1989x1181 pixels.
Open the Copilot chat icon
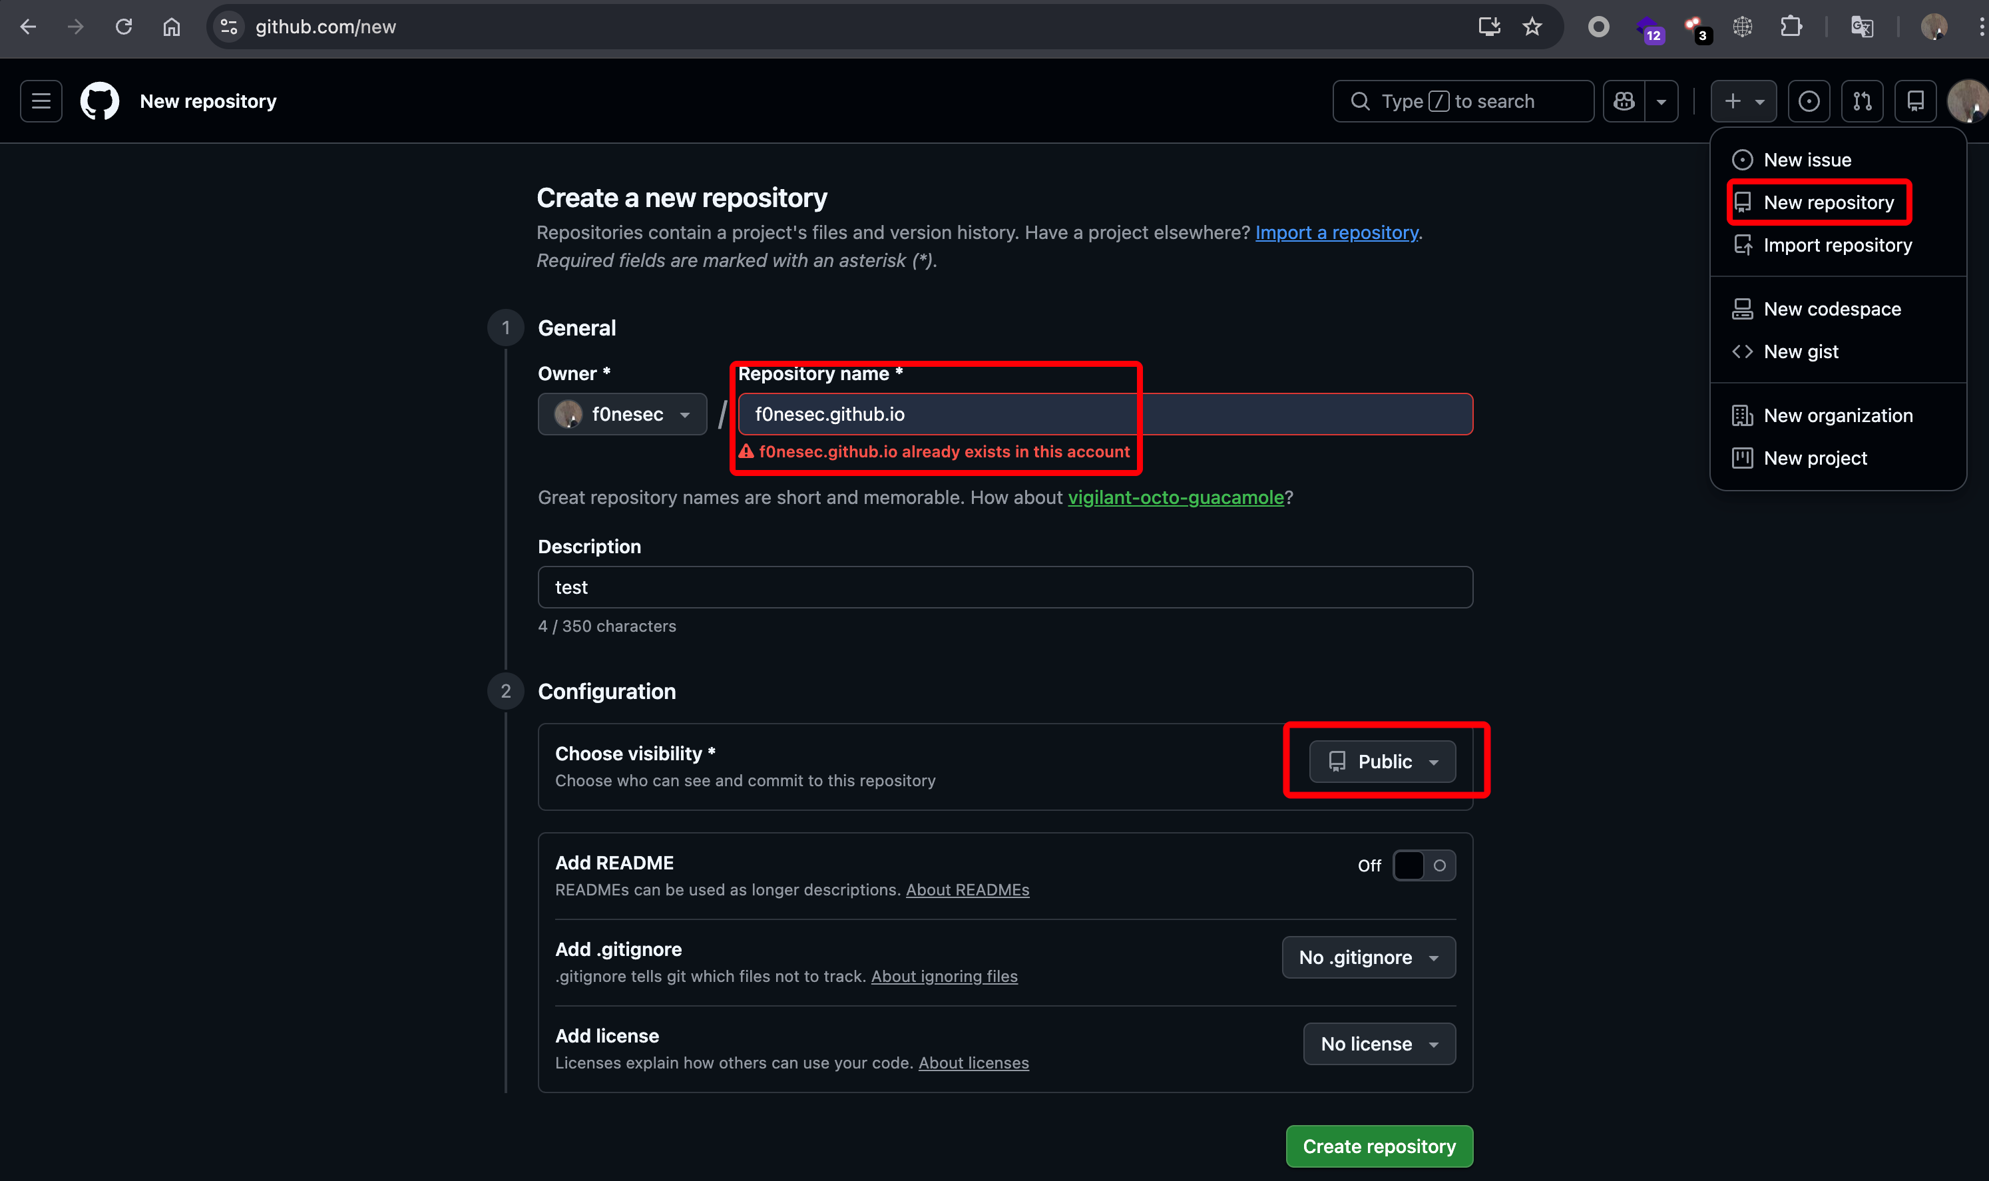(x=1624, y=101)
